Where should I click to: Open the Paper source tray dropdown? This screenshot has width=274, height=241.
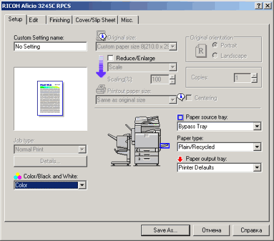click(x=257, y=127)
